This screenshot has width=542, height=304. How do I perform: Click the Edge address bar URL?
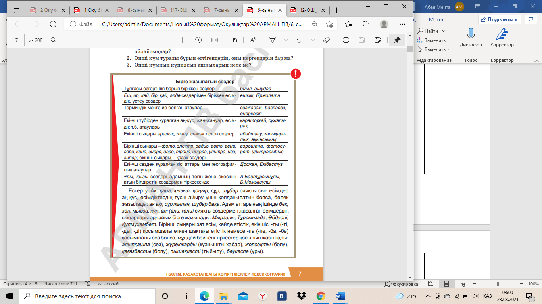point(202,24)
